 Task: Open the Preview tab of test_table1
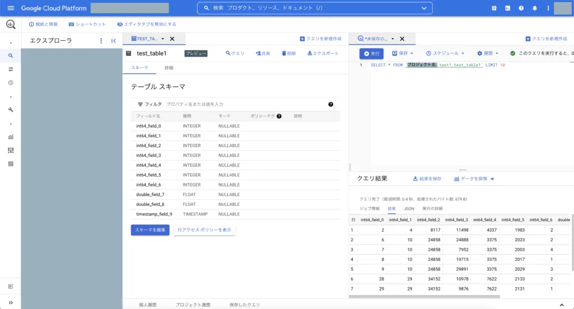196,53
